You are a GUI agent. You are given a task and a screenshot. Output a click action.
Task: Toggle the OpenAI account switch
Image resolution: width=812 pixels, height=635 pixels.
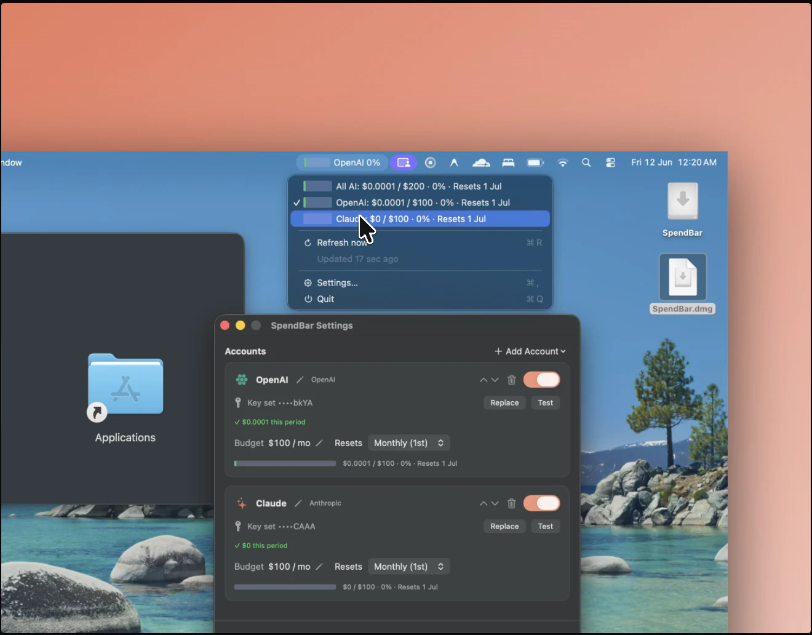542,380
